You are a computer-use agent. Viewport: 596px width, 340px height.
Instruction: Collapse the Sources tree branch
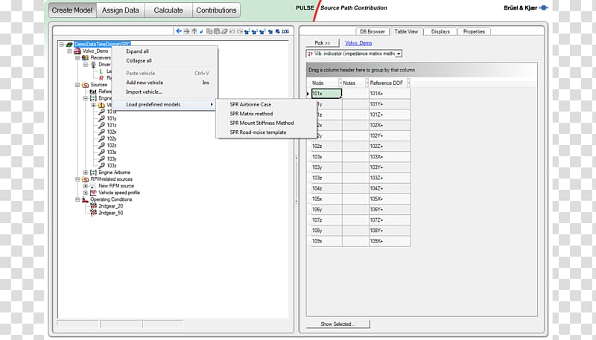pos(77,85)
